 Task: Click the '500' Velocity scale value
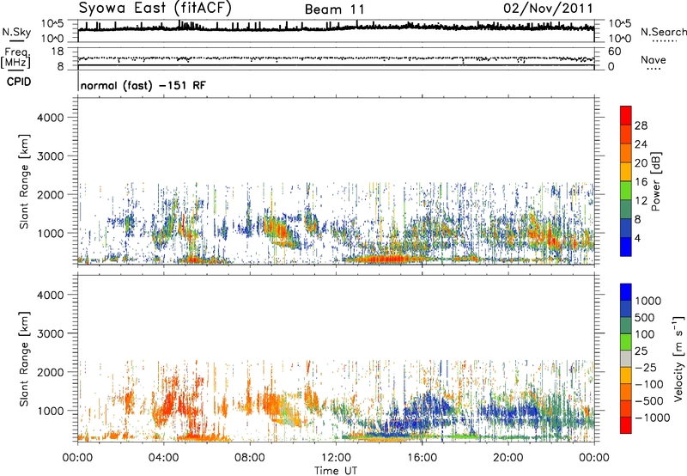click(x=646, y=317)
